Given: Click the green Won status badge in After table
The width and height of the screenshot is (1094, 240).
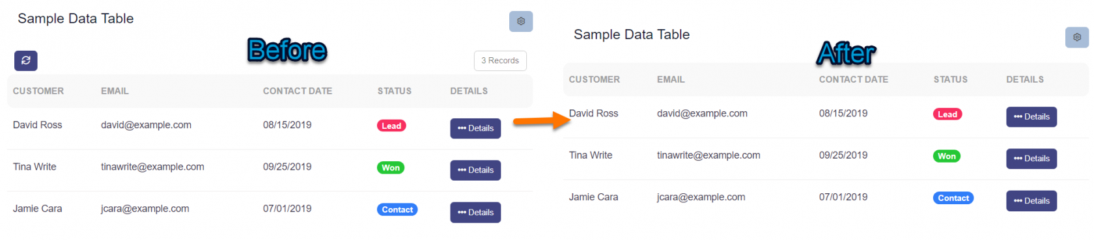Looking at the screenshot, I should click(x=947, y=156).
